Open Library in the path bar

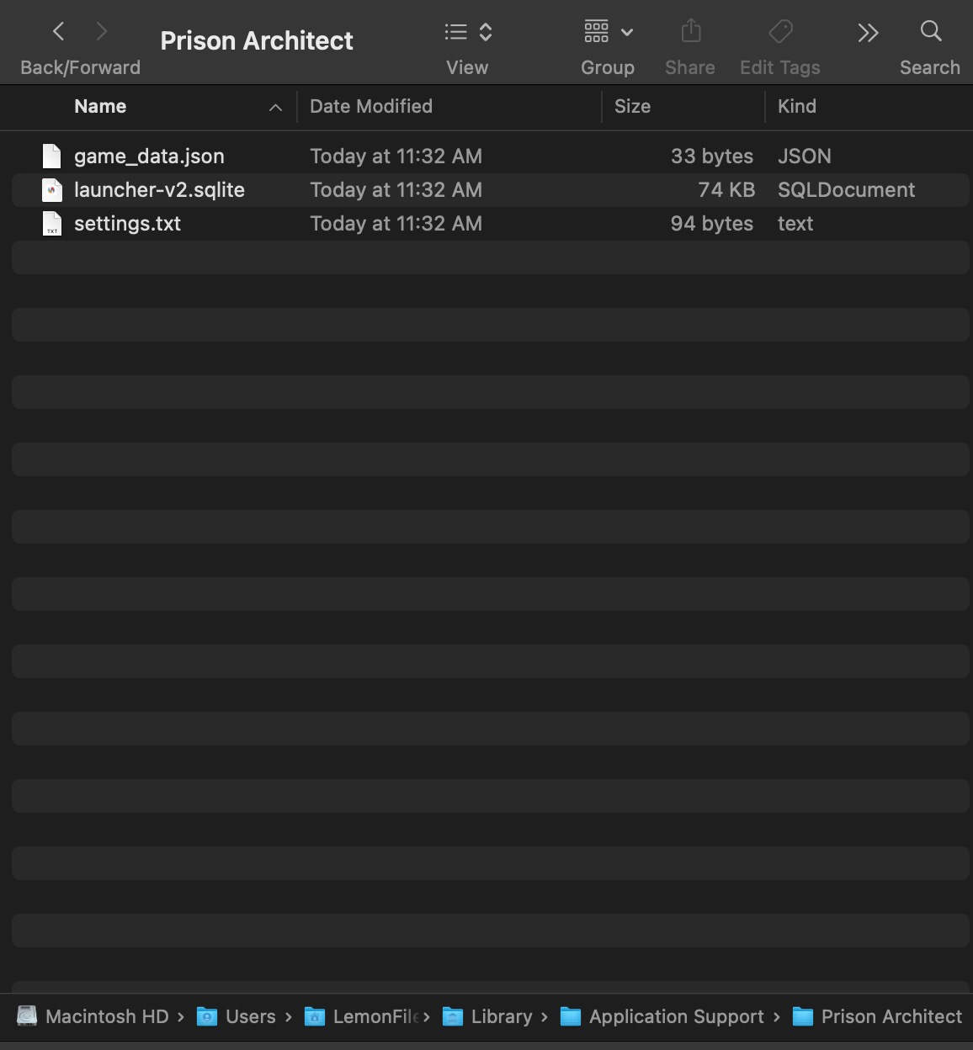(502, 1016)
